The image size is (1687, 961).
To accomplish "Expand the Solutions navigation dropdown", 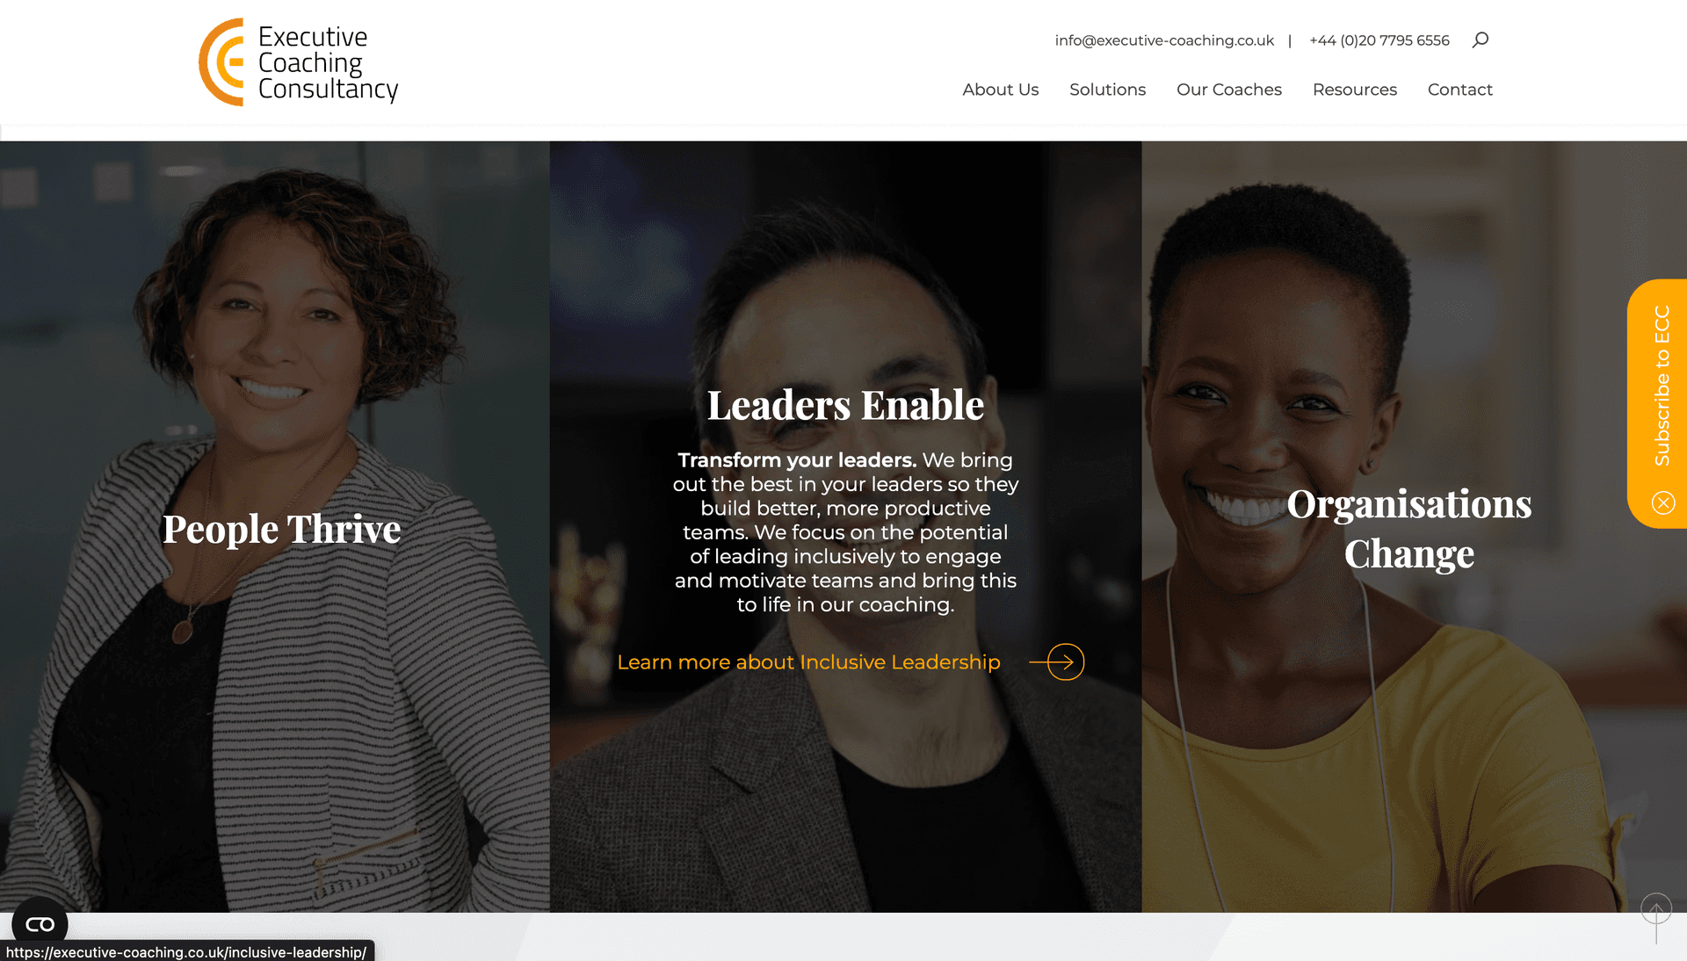I will 1106,89.
